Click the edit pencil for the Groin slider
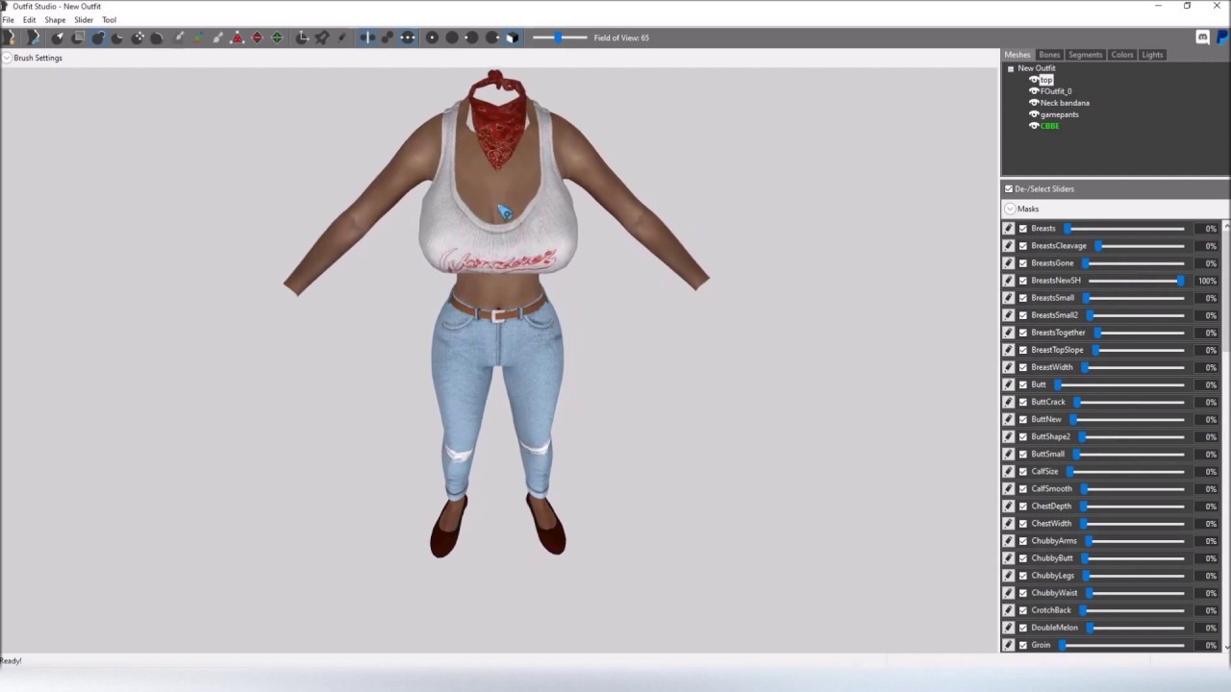 [1008, 645]
